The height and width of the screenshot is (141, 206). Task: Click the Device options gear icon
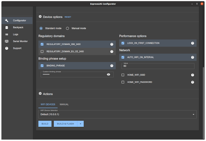point(40,17)
